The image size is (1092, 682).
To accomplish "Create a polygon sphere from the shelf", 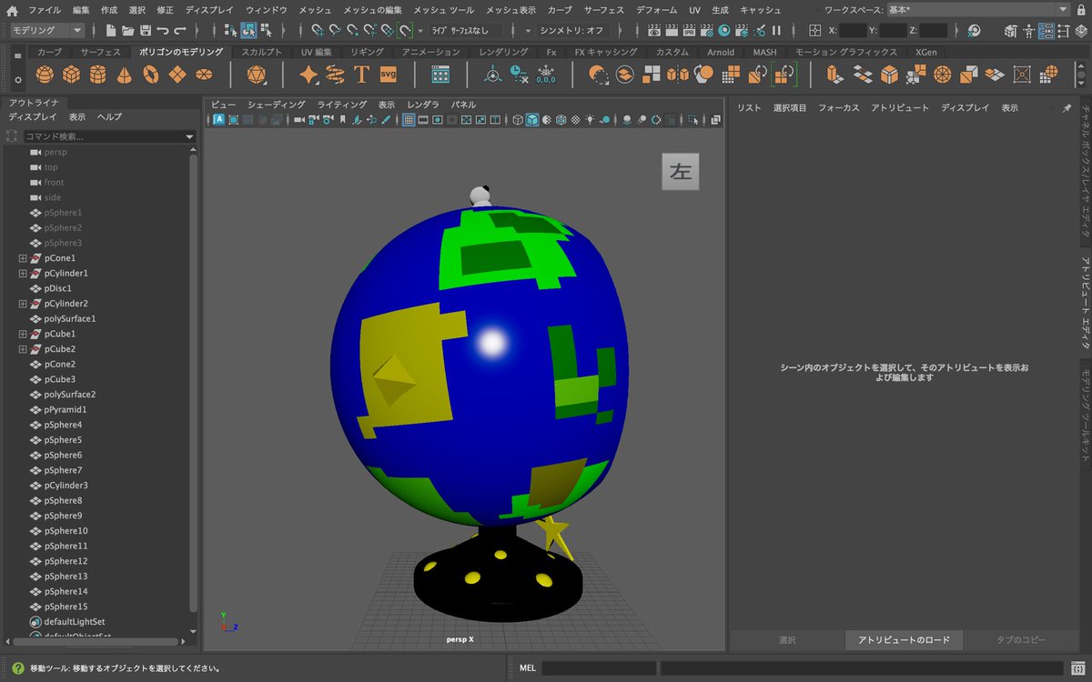I will [x=45, y=75].
